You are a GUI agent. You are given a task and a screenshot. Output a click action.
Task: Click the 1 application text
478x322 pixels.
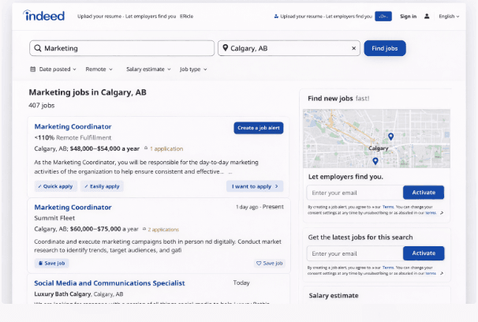[x=166, y=149]
